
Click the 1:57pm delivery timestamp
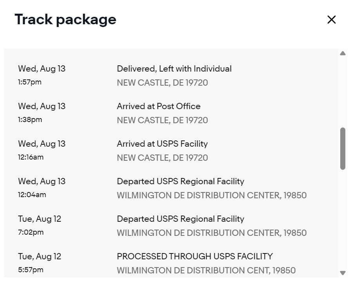coord(30,82)
